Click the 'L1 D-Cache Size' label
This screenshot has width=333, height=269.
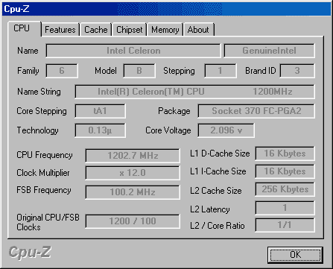[220, 154]
